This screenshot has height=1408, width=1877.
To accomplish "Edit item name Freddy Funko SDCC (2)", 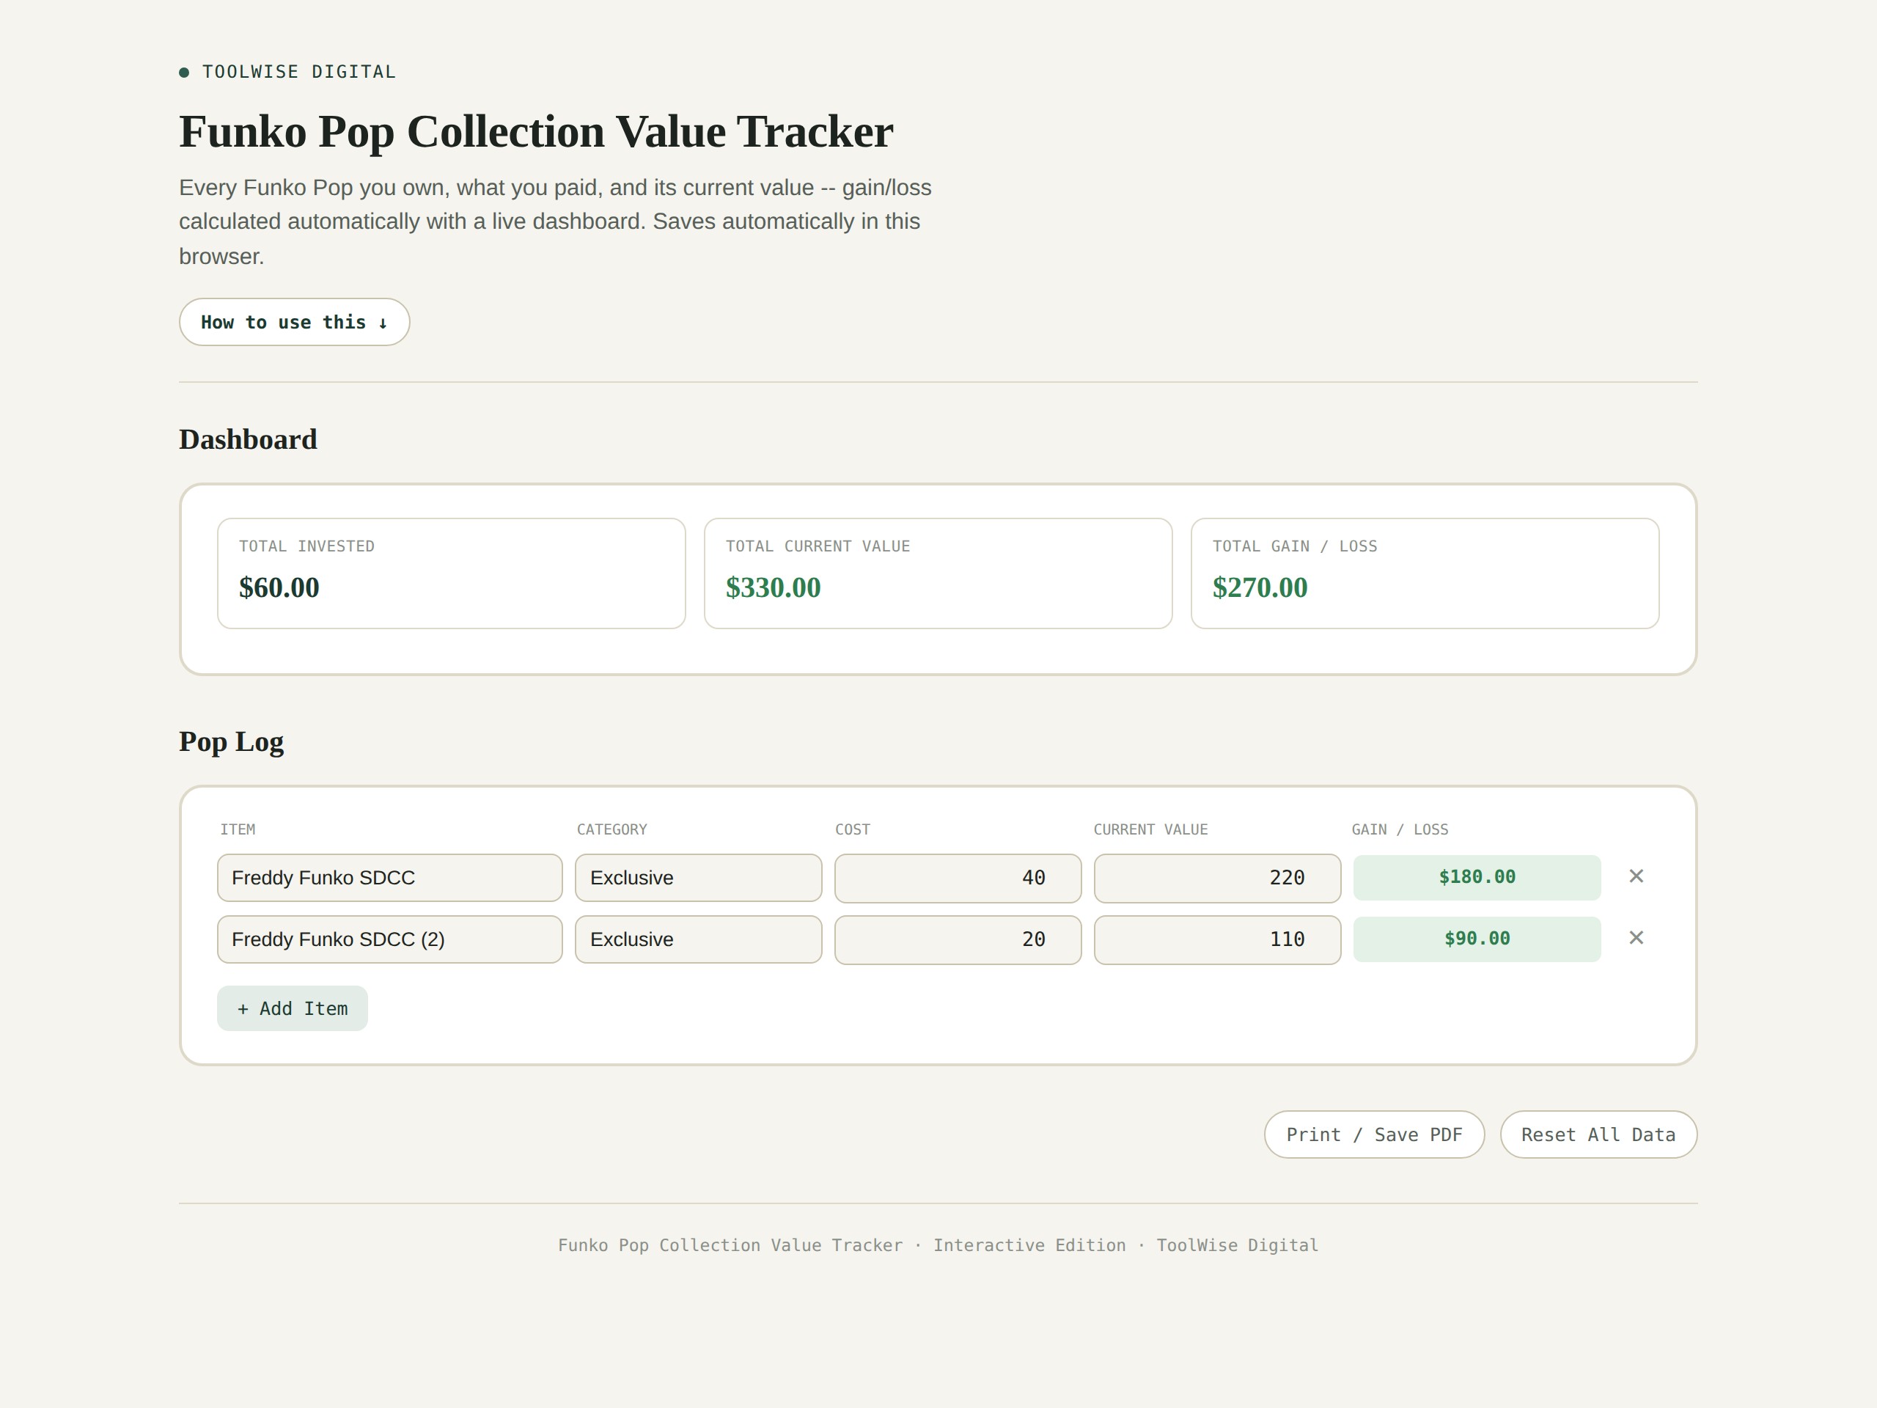I will pyautogui.click(x=389, y=939).
